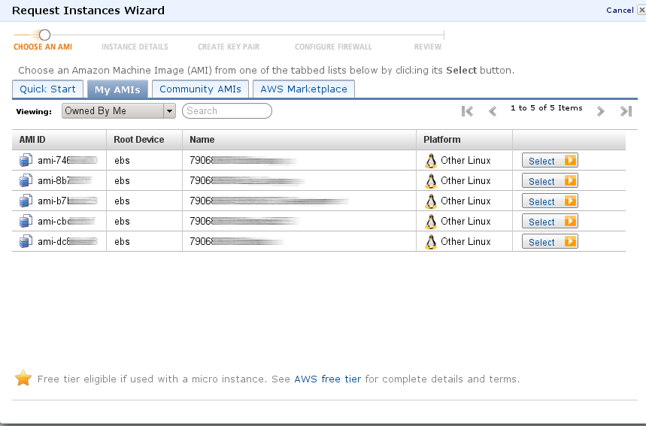Click the Linux penguin icon in ami-dc8 row
Screen dimensions: 646x426
[430, 242]
